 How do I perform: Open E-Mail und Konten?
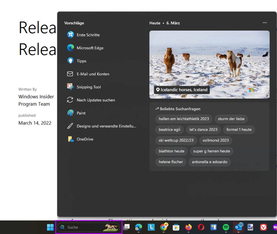93,74
